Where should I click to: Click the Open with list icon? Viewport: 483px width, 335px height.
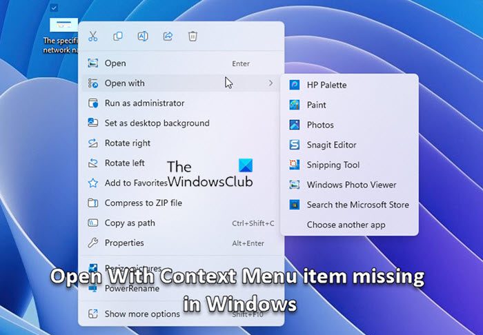[x=93, y=83]
